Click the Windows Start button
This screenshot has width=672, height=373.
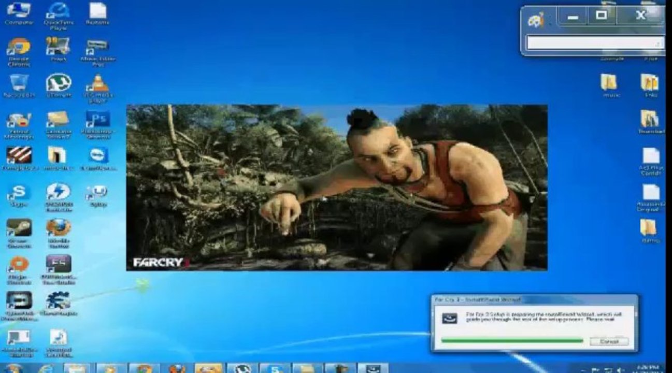13,368
